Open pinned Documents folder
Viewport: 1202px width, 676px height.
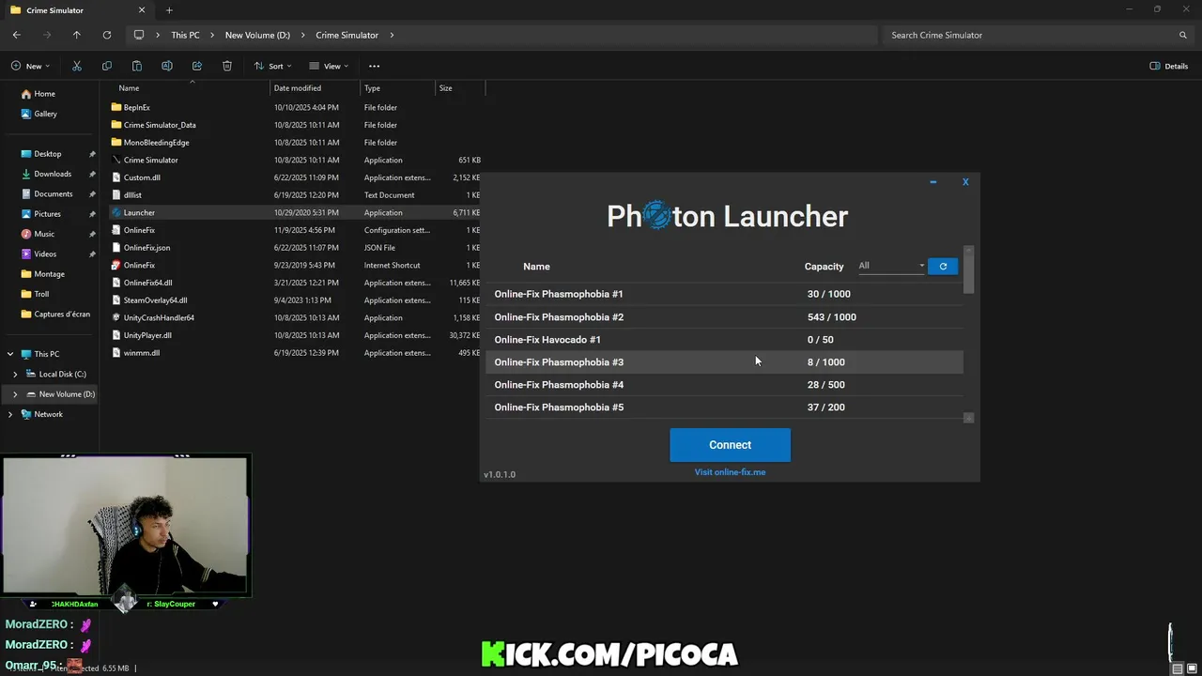[x=54, y=193]
